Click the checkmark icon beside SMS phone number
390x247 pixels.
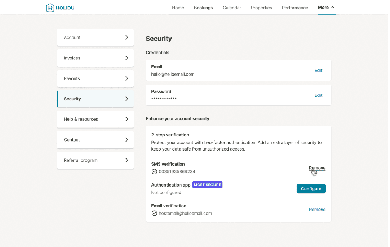[154, 172]
